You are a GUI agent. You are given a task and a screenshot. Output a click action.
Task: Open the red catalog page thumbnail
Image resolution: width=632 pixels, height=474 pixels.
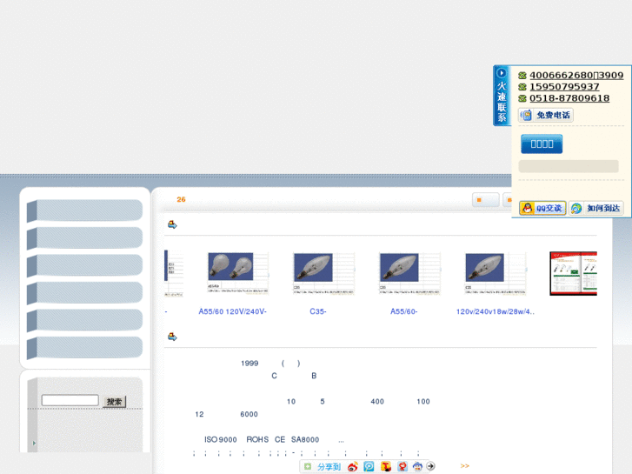573,273
